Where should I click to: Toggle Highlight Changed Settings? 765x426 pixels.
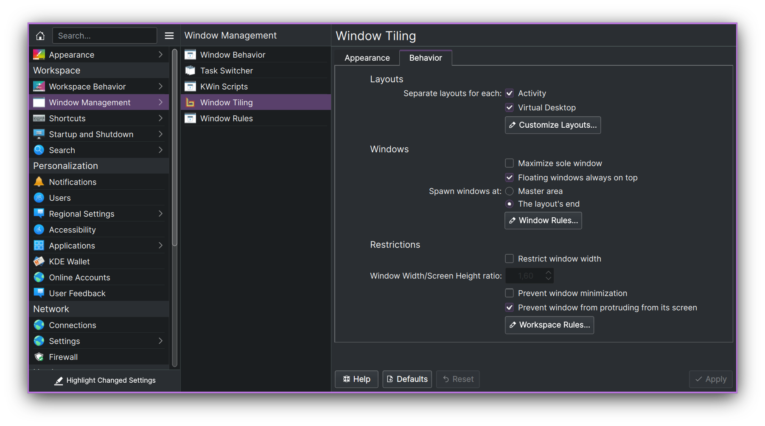tap(105, 381)
